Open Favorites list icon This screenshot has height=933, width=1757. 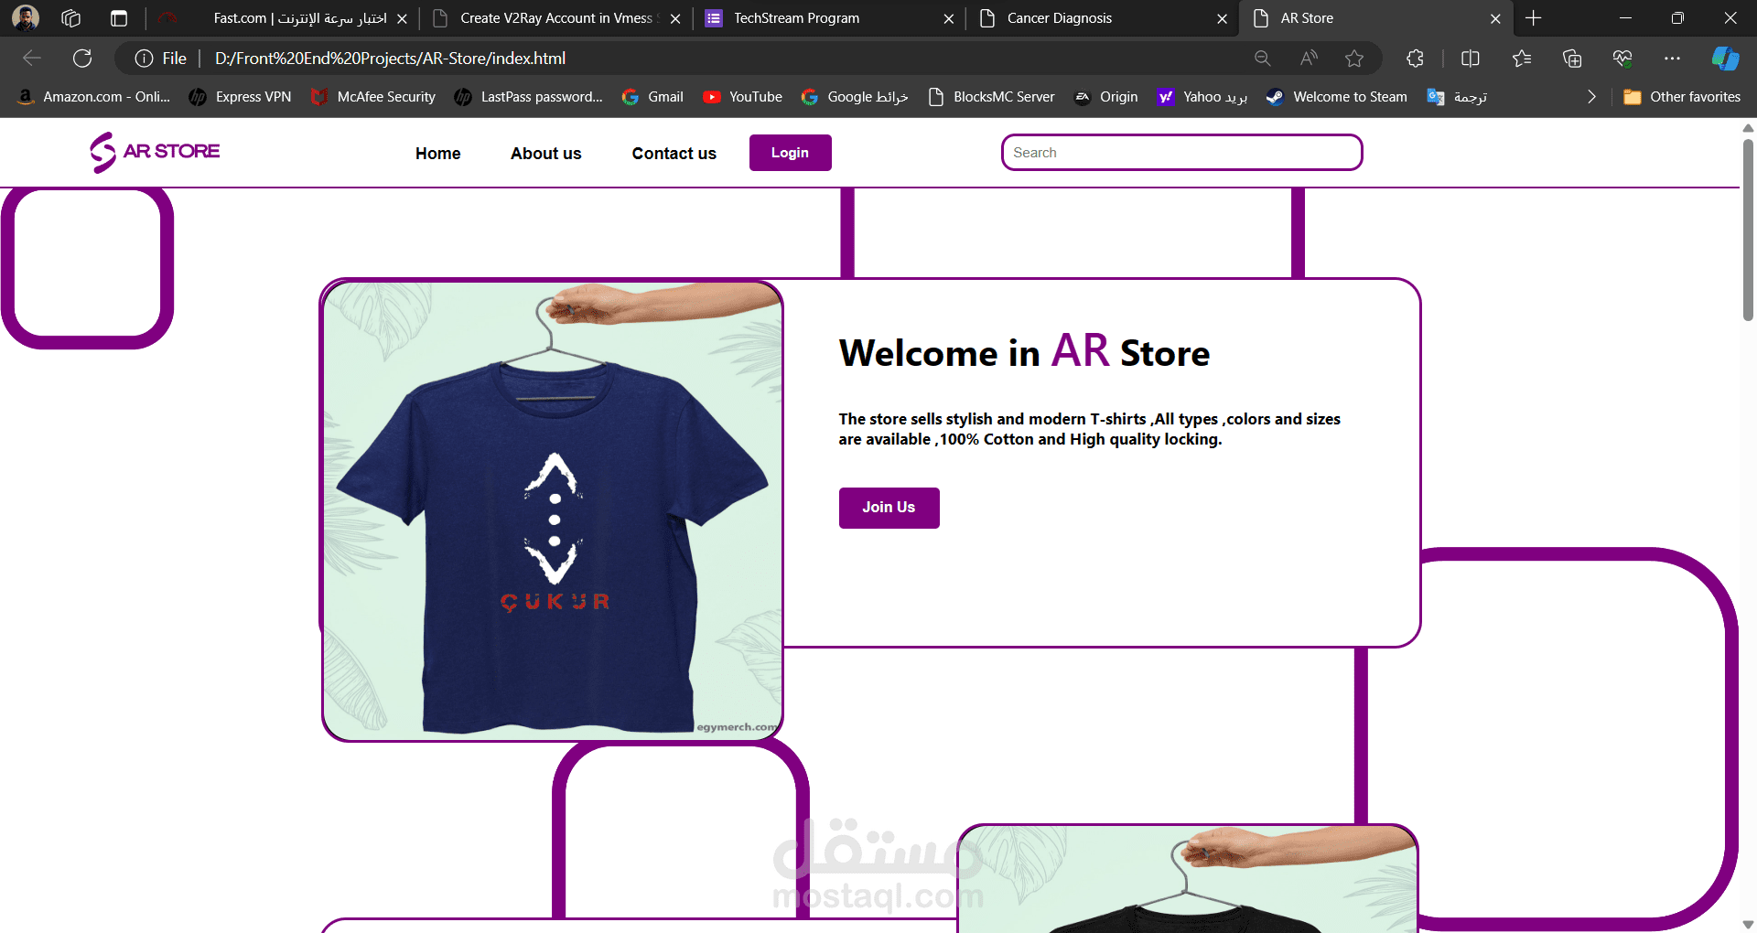1522,59
